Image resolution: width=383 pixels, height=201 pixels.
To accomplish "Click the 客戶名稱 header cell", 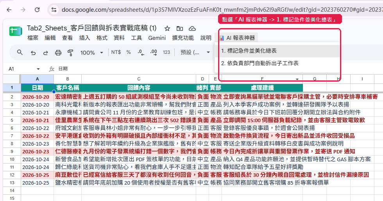I will (x=68, y=88).
